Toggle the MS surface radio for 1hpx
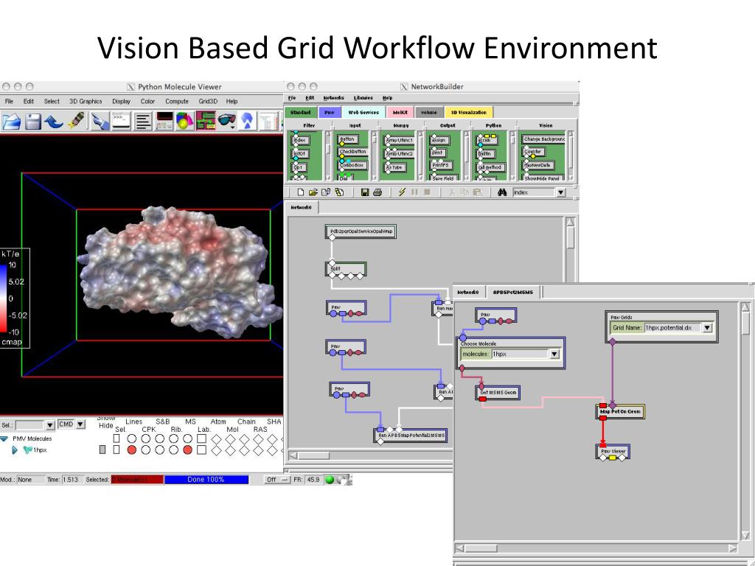The width and height of the screenshot is (755, 566). (188, 450)
